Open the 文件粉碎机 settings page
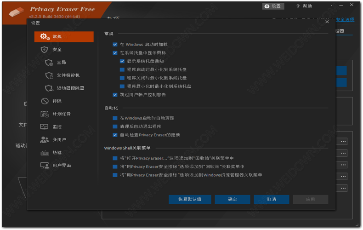 [x=64, y=75]
